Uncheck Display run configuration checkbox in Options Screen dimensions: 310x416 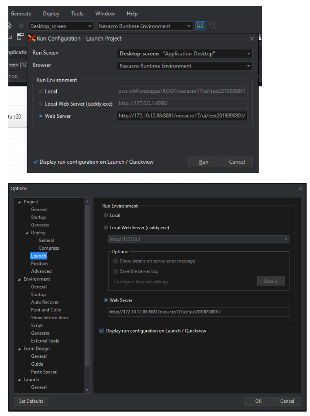[102, 331]
